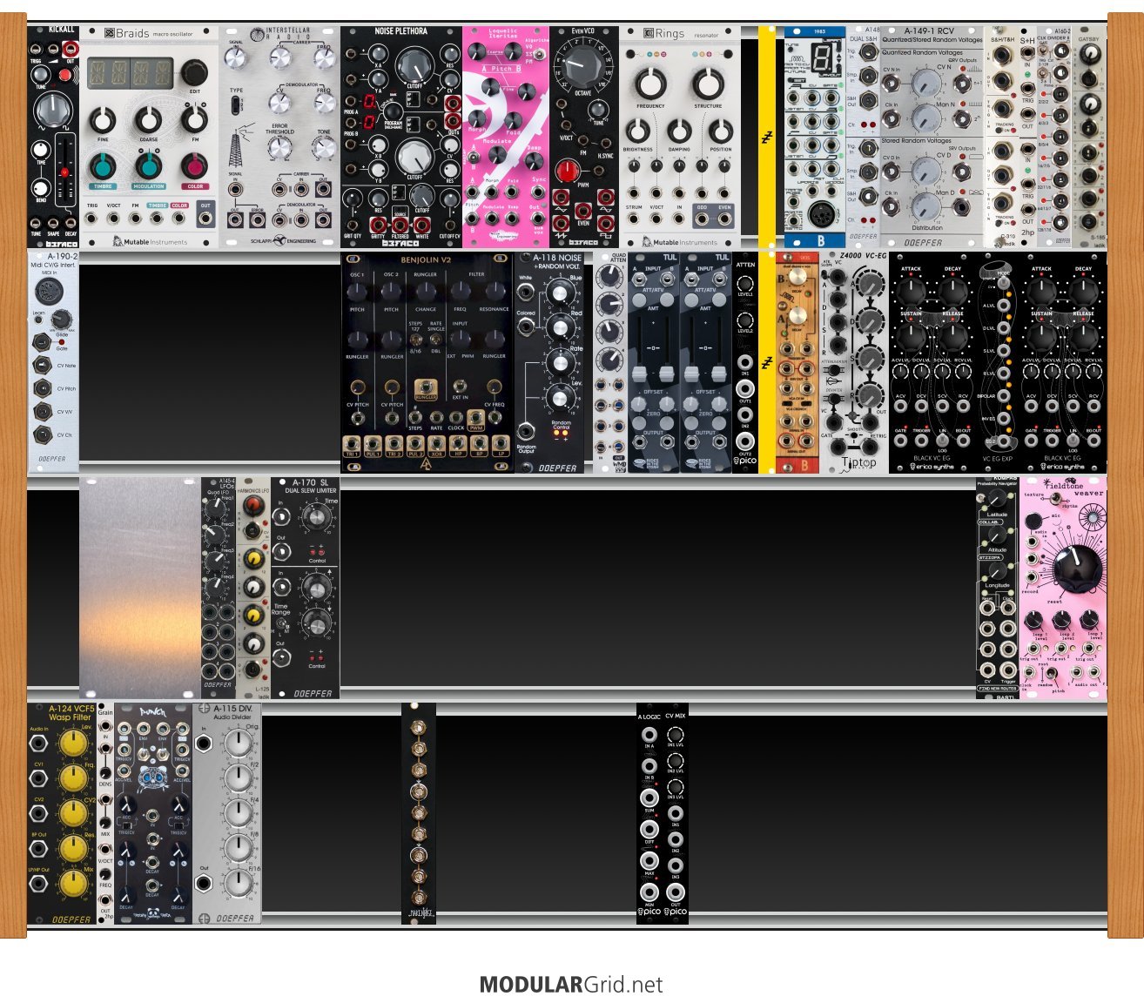Select the A-149-1 RCV random voltages module
Screen dimensions: 1144x1003
(932, 138)
